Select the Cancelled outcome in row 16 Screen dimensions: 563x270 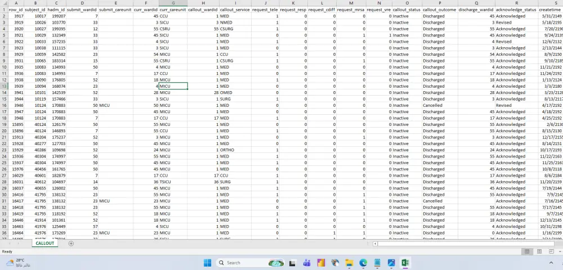[x=440, y=105]
